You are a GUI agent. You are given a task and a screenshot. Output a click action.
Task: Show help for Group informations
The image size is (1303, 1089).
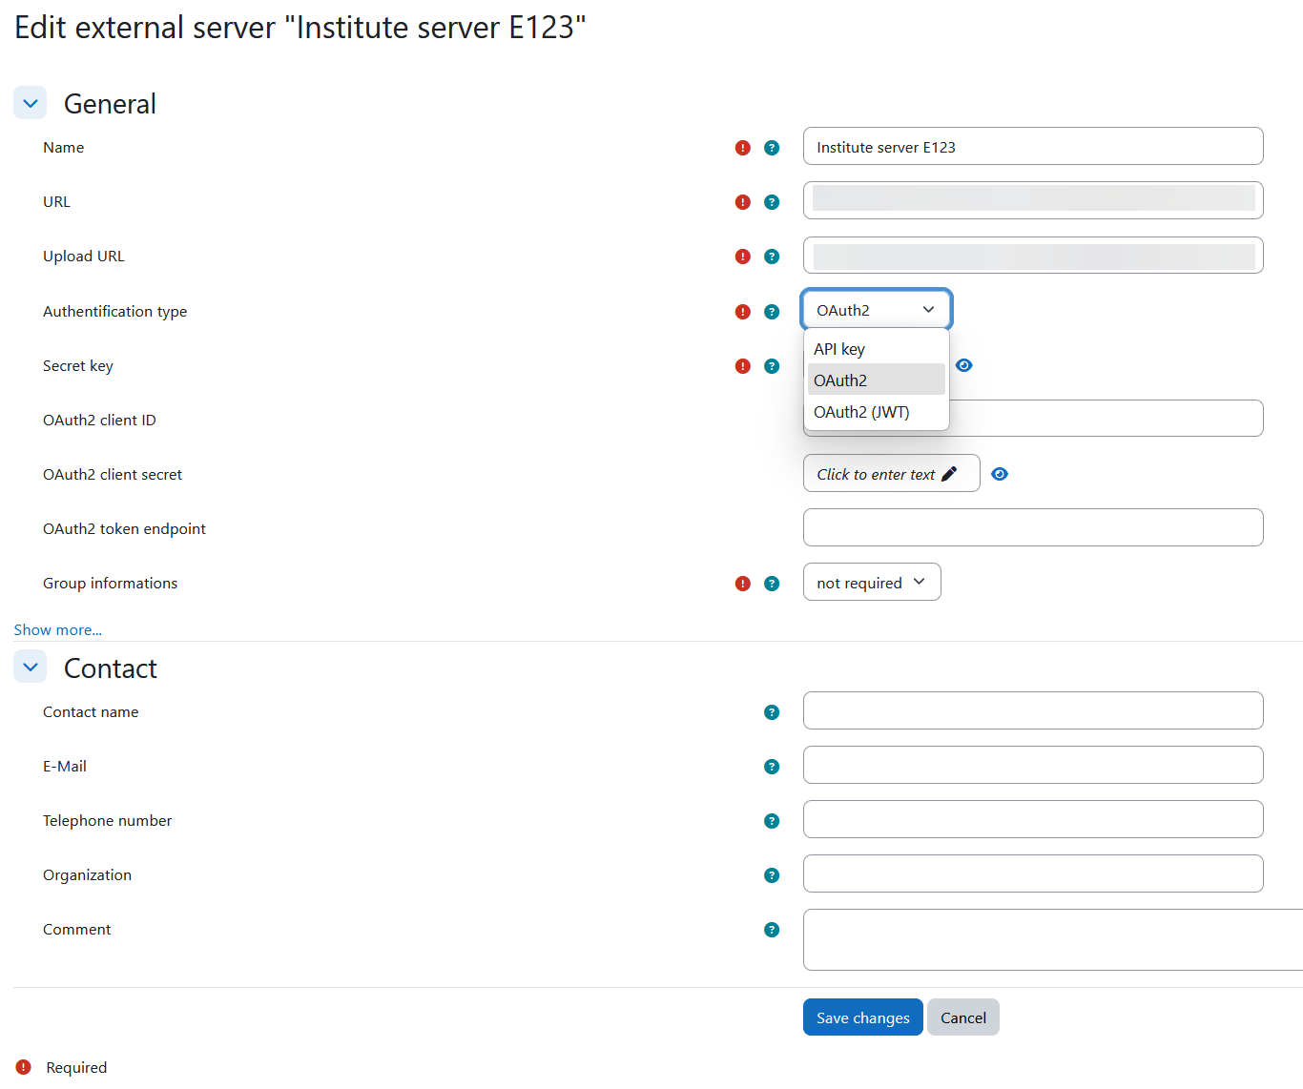tap(772, 584)
